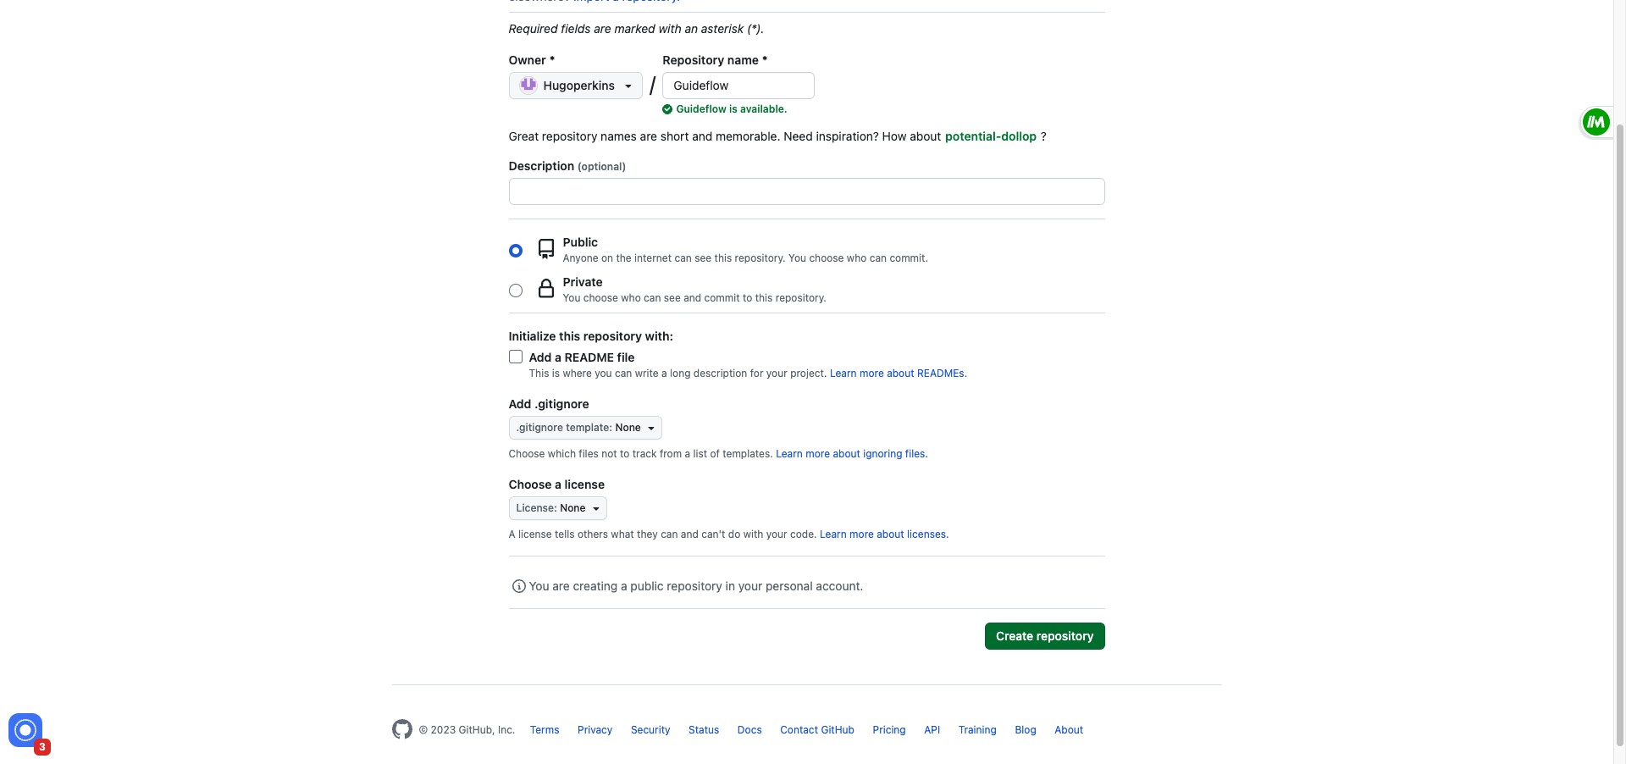Click the potential-dollop name suggestion

click(990, 136)
